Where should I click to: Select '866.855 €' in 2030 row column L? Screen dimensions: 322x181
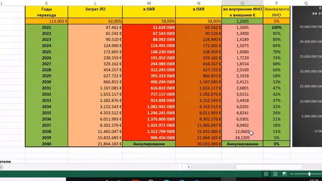click(95, 82)
